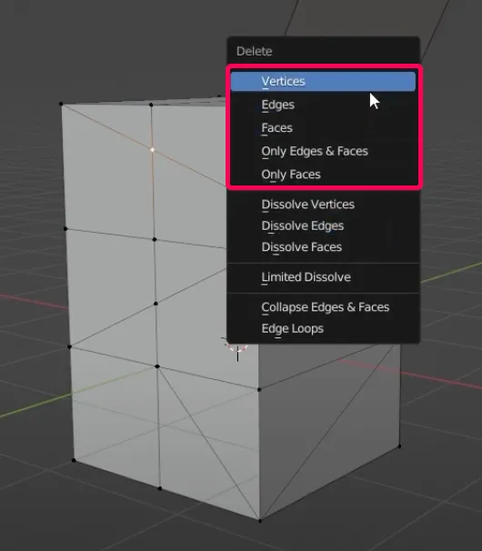Click the 3D cursor crosshair below the menu
Image resolution: width=482 pixels, height=551 pixels.
[237, 347]
